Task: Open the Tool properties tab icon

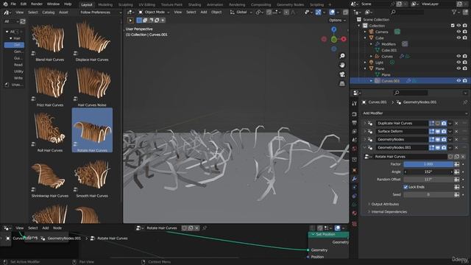Action: pos(355,103)
